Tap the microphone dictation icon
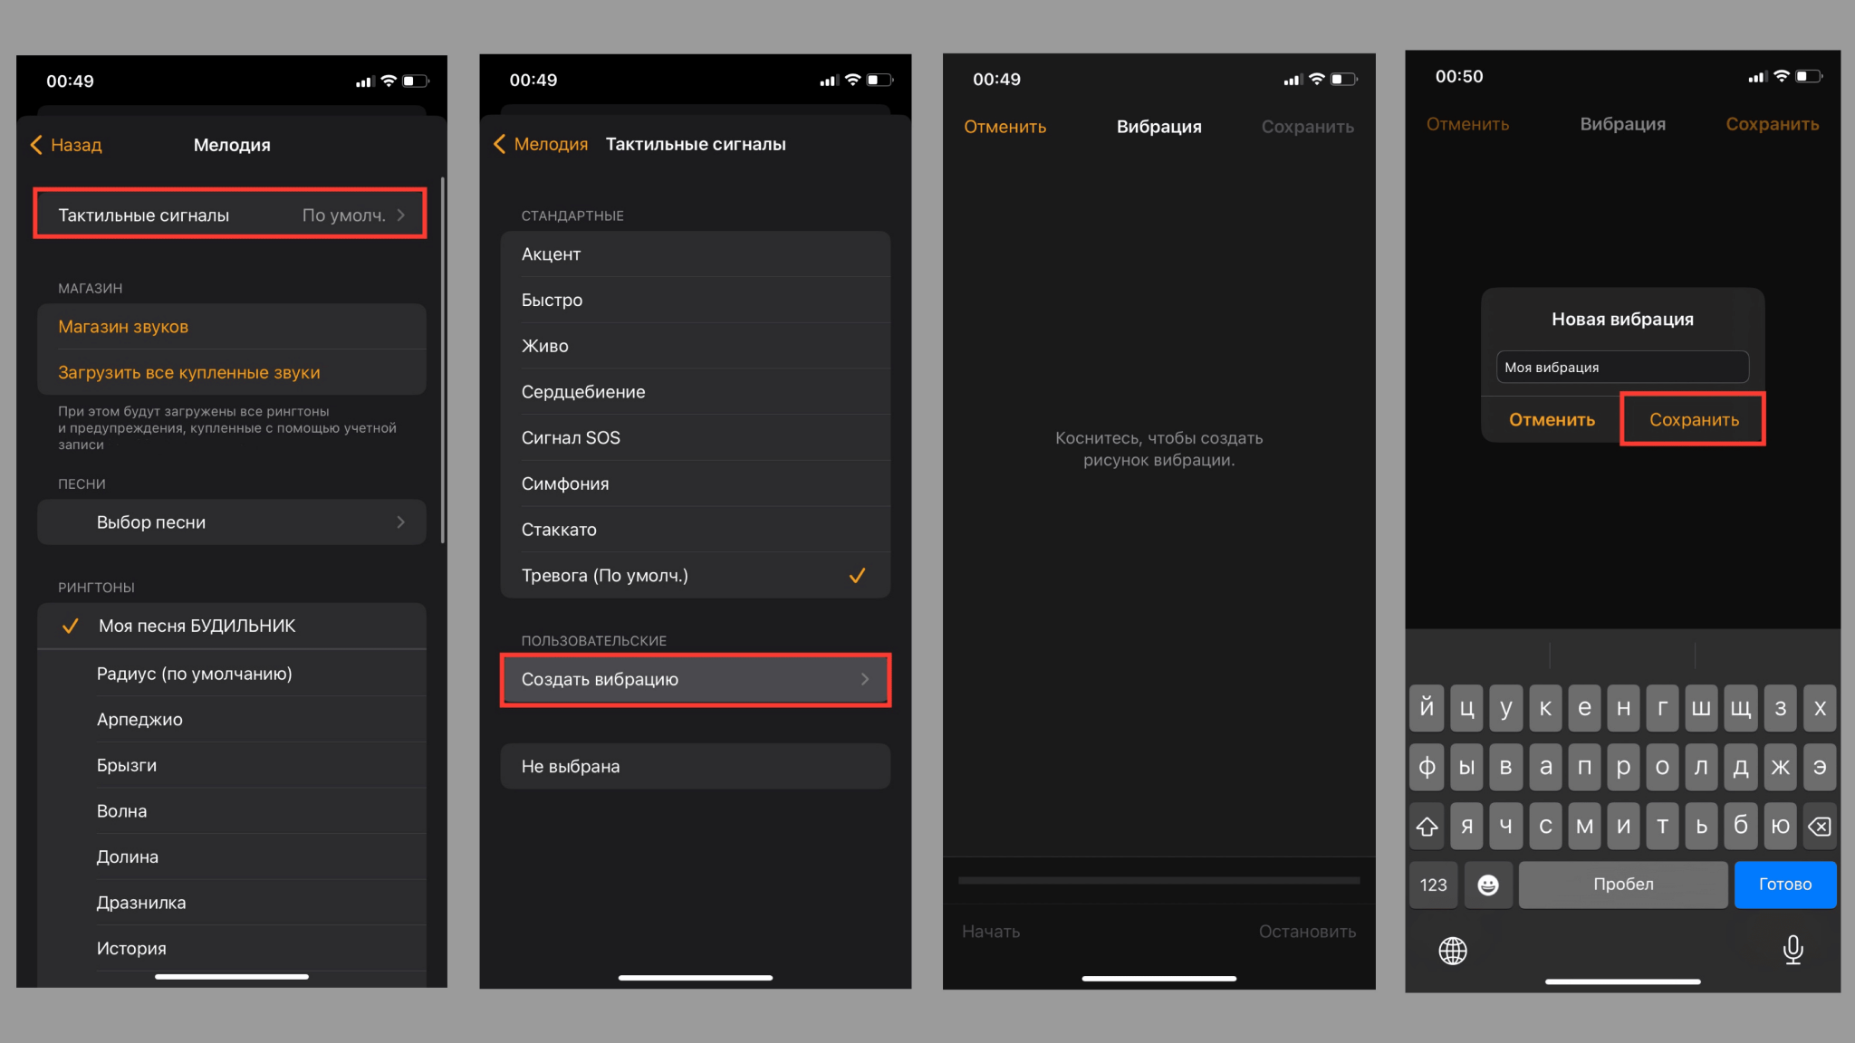Viewport: 1855px width, 1043px height. (x=1793, y=949)
